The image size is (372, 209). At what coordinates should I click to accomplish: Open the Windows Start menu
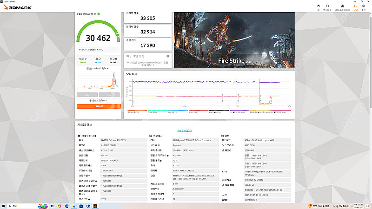3,206
